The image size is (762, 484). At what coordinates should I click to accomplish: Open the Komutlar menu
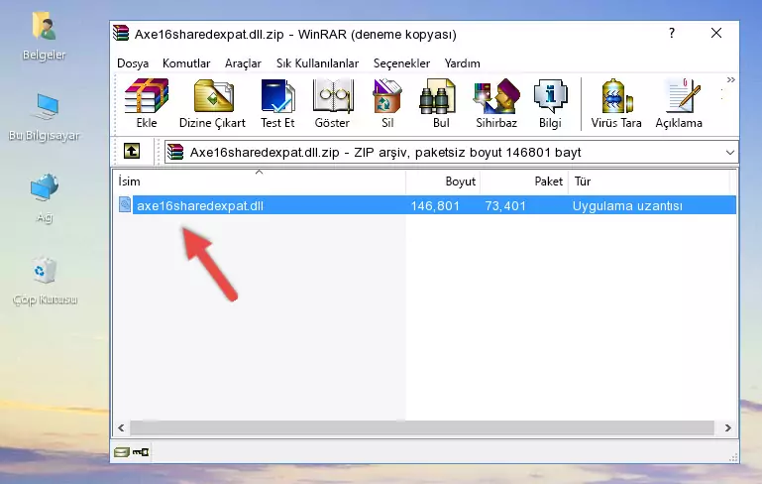point(186,63)
